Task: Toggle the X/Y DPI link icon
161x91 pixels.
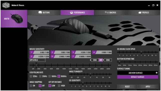Action: pos(101,60)
